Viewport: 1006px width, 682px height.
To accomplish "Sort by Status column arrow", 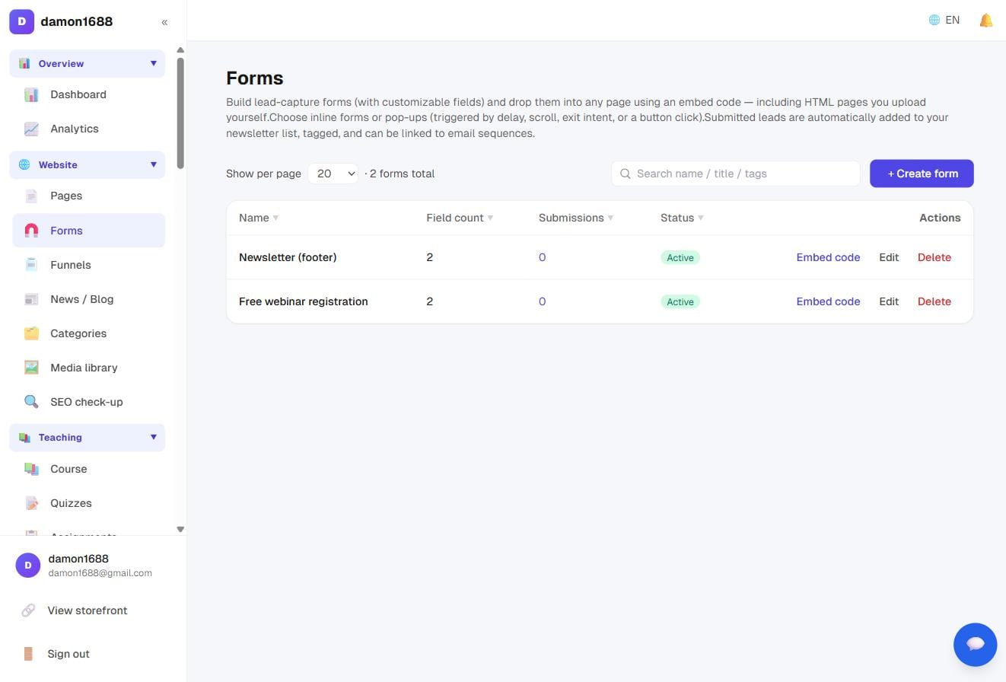I will (701, 218).
